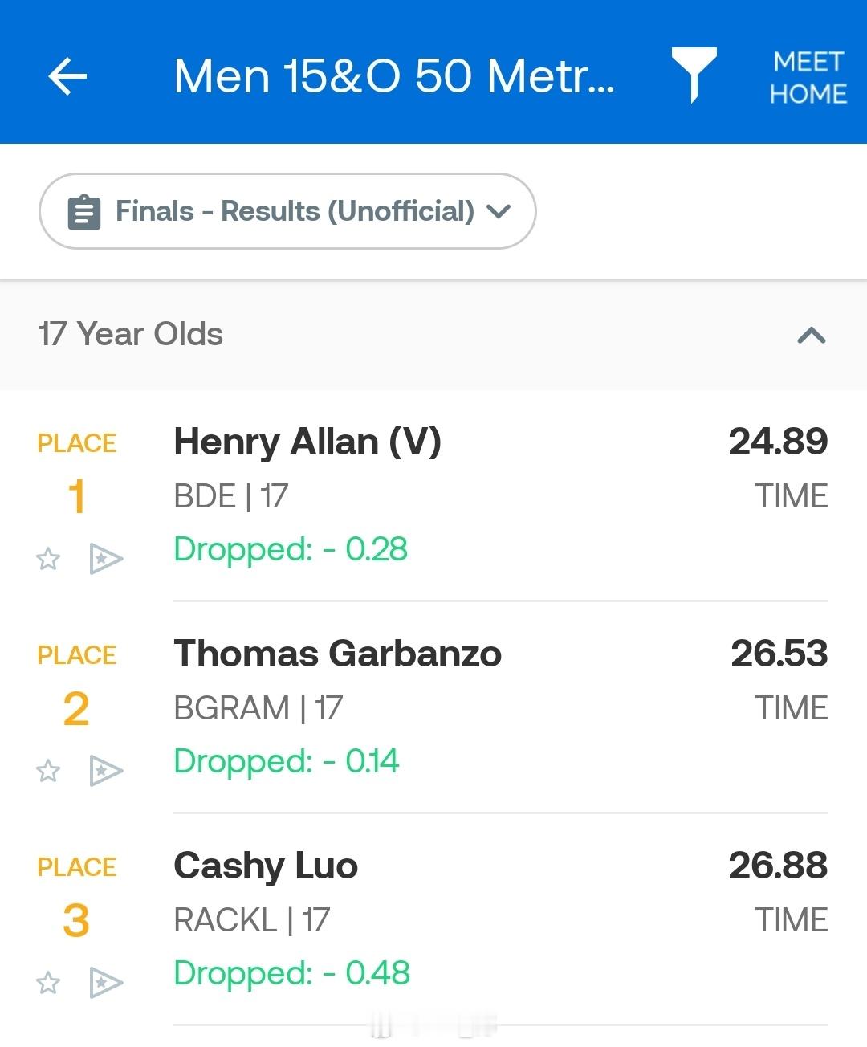Select the 24.89 time result

(777, 442)
